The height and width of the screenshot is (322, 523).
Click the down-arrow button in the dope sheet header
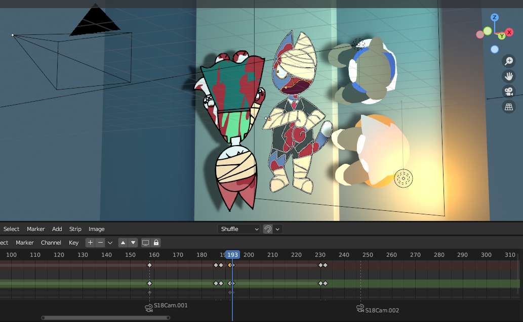pos(133,243)
